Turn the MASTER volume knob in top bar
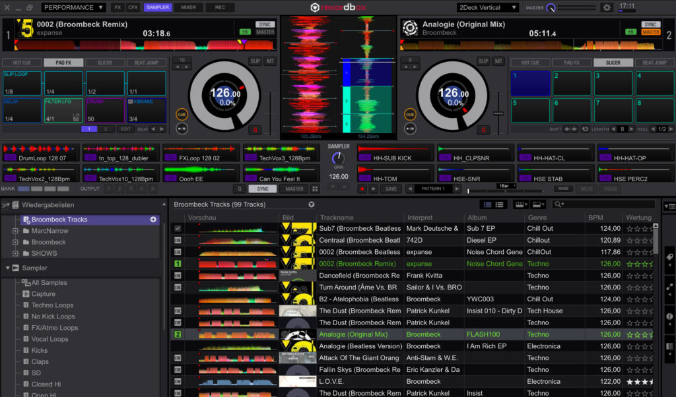The height and width of the screenshot is (397, 676). click(551, 8)
